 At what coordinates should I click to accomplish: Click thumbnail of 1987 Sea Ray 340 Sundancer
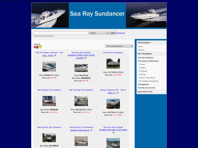81,101
